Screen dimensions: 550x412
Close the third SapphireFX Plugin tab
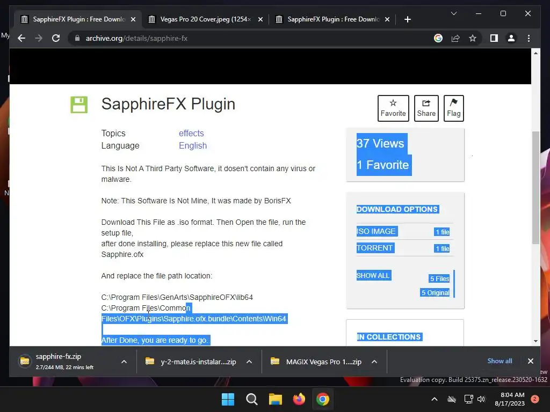(387, 19)
